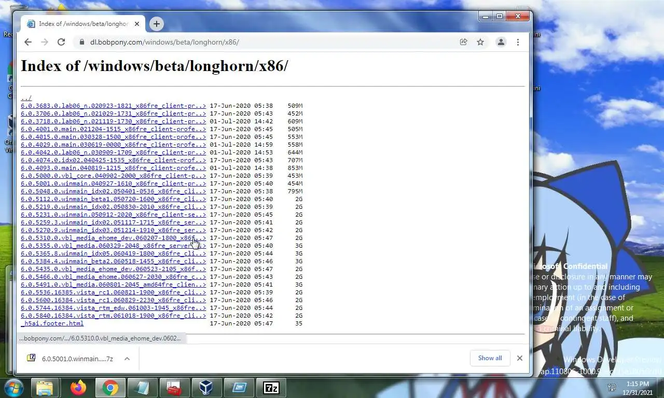Open the 6.0.5384.4.winmain_beta2.060518-1455 link
The image size is (664, 398).
(113, 261)
